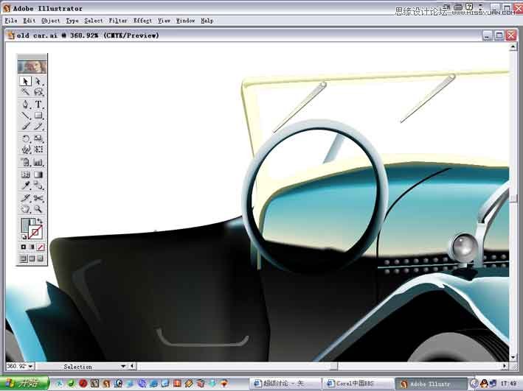This screenshot has height=391, width=523.
Task: Select the Gradient tool
Action: tap(38, 175)
